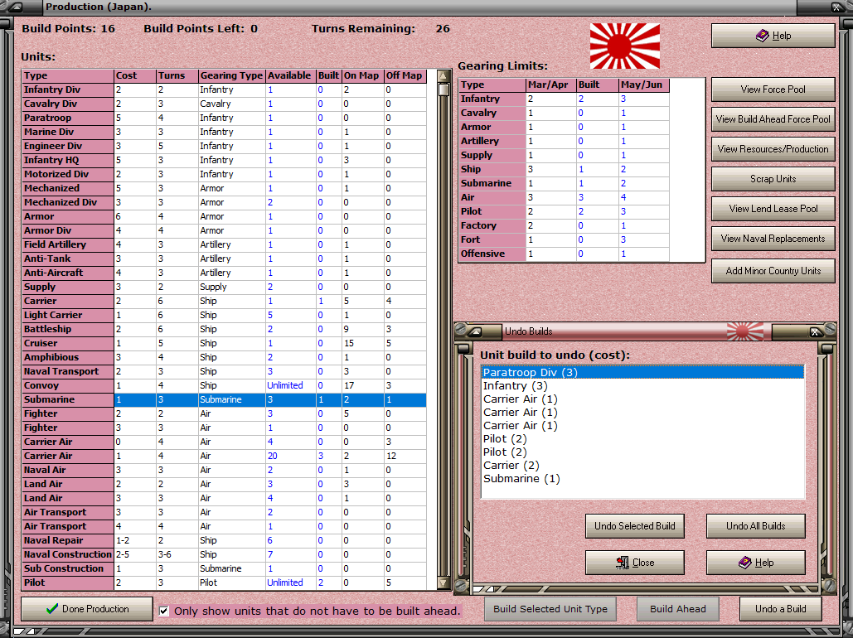Select the Amphibious row
Screen dimensions: 853x638
pyautogui.click(x=224, y=358)
